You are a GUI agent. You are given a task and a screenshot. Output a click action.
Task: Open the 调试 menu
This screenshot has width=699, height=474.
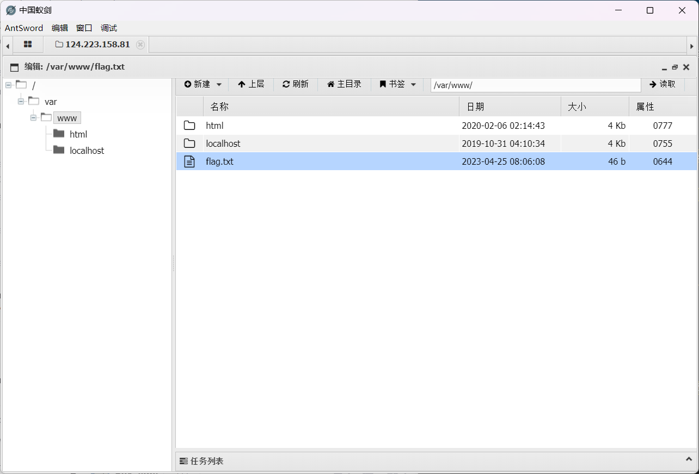pyautogui.click(x=108, y=28)
